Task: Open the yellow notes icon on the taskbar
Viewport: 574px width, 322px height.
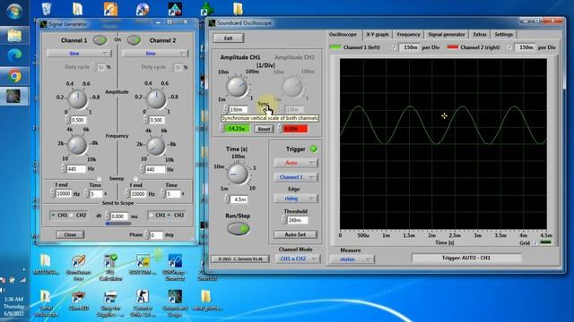Action: click(x=14, y=36)
